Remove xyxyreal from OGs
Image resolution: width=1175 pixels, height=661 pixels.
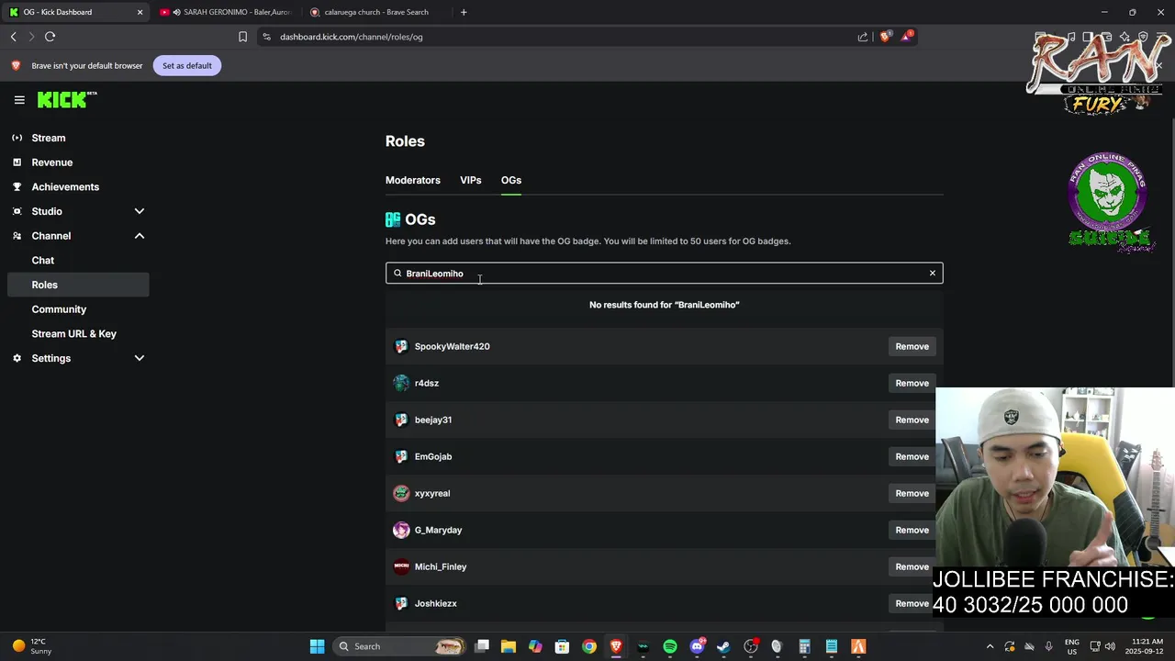[x=912, y=493]
